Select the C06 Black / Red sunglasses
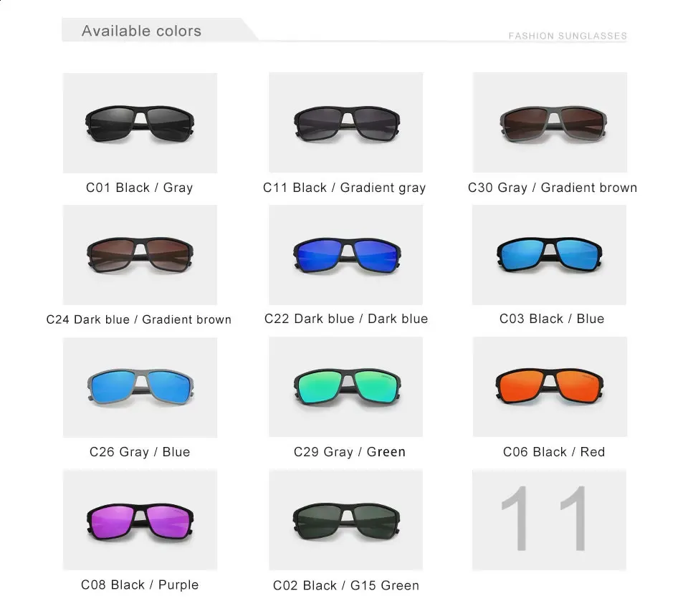The width and height of the screenshot is (688, 611). (x=550, y=387)
